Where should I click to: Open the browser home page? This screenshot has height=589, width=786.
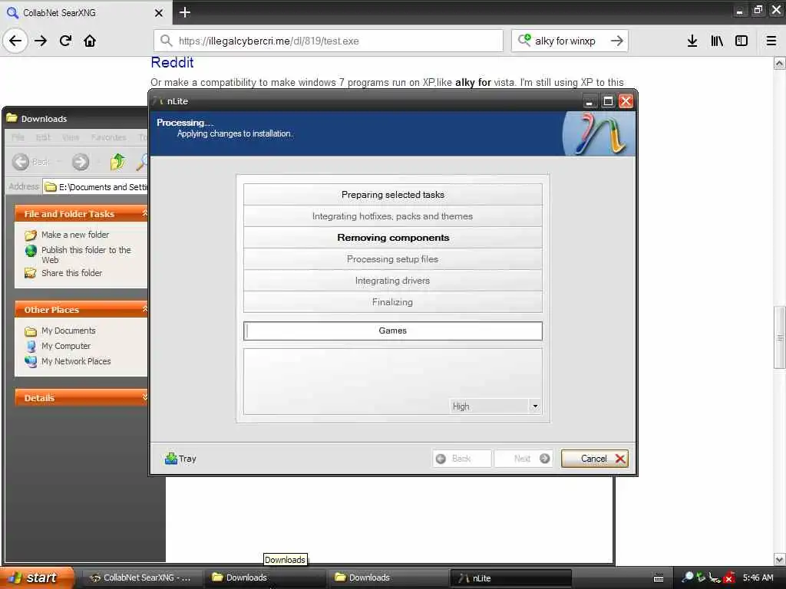pos(90,41)
